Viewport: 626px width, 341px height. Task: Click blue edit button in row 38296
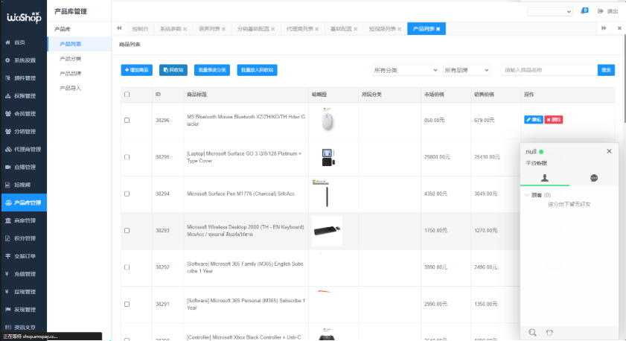coord(534,119)
